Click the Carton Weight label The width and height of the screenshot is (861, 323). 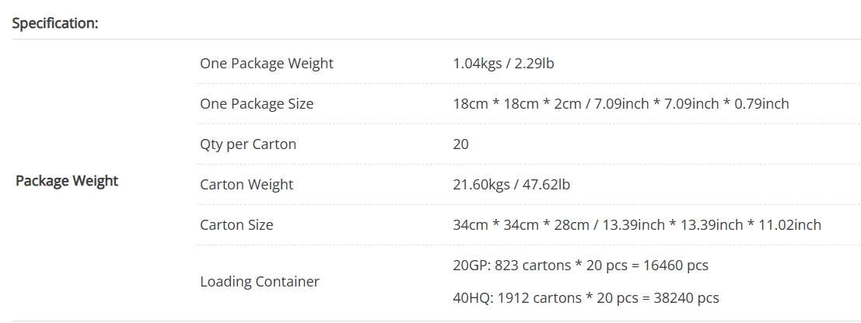click(x=247, y=185)
